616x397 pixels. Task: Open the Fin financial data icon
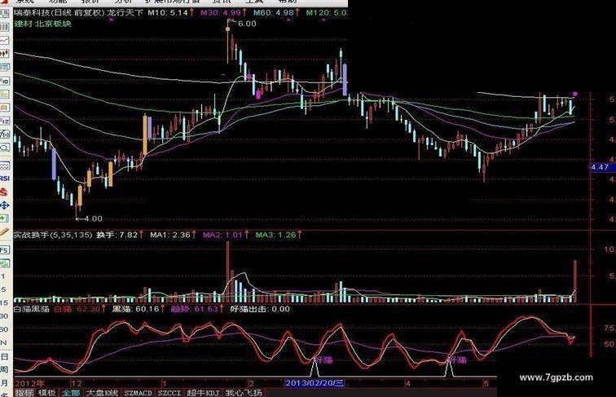(5, 81)
